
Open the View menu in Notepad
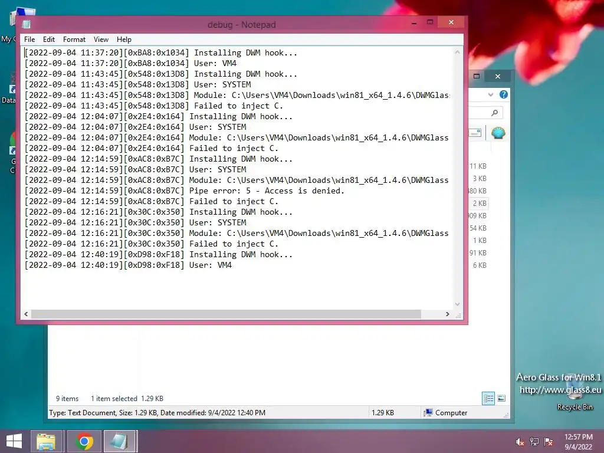pos(101,40)
